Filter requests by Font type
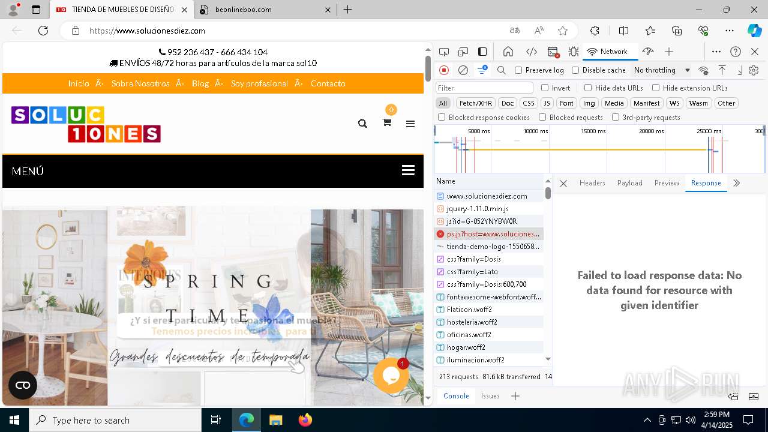768x432 pixels. (x=566, y=103)
